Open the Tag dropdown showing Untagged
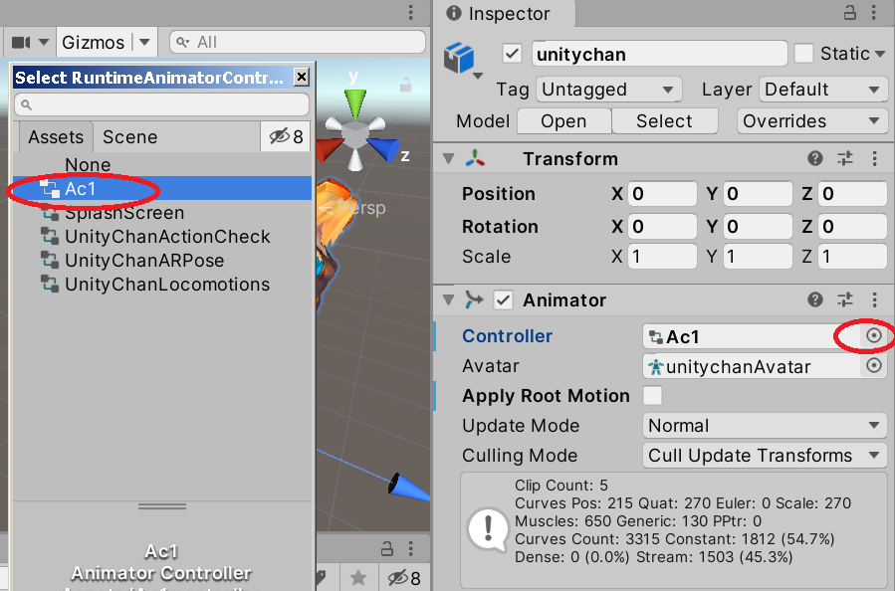The image size is (895, 591). (x=608, y=90)
